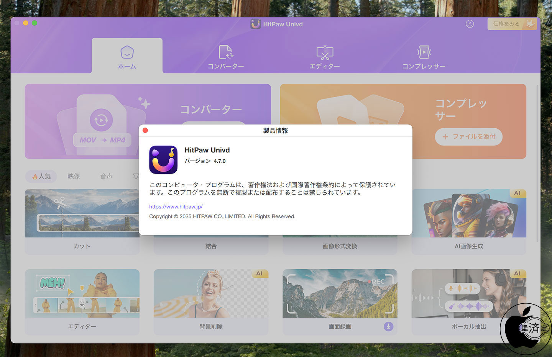Click the green zoom window button
Screen dimensions: 552x357
point(34,23)
